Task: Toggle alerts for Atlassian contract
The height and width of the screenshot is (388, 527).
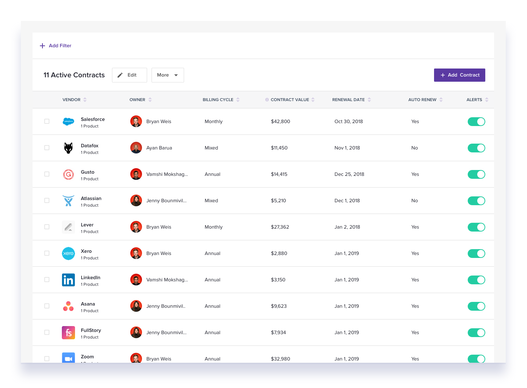Action: coord(476,201)
